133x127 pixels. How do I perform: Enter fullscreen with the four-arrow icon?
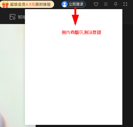pos(125,4)
